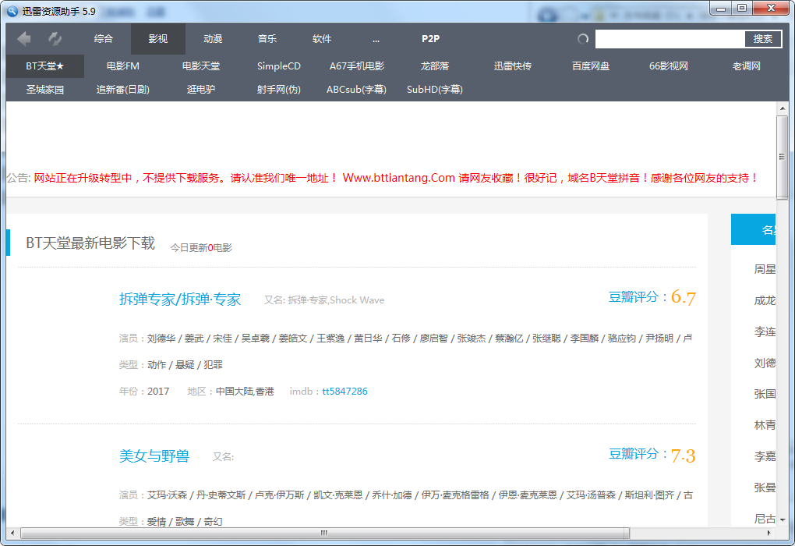The image size is (795, 546).
Task: Click the back arrow icon
Action: 24,39
